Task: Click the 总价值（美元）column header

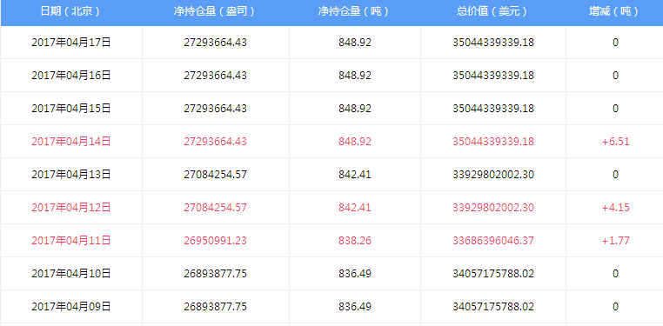Action: click(493, 12)
